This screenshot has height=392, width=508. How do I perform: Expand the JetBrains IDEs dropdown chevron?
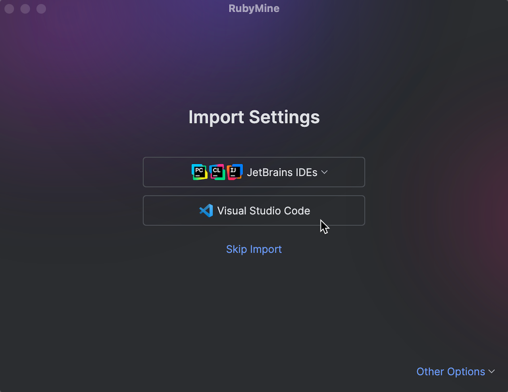325,172
